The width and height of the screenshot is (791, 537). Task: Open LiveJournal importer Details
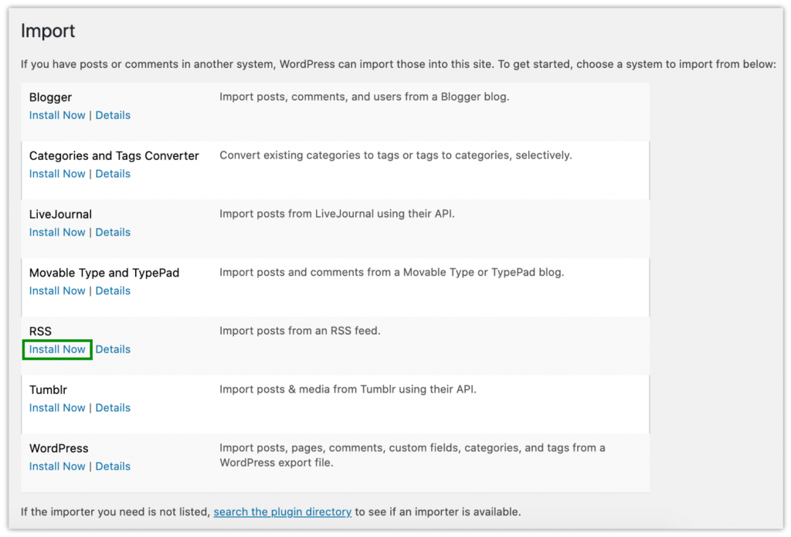point(113,232)
